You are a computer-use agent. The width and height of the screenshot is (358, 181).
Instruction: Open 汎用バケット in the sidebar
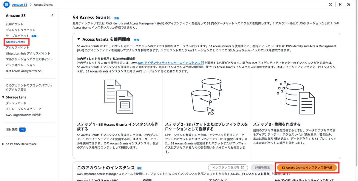[x=15, y=24]
